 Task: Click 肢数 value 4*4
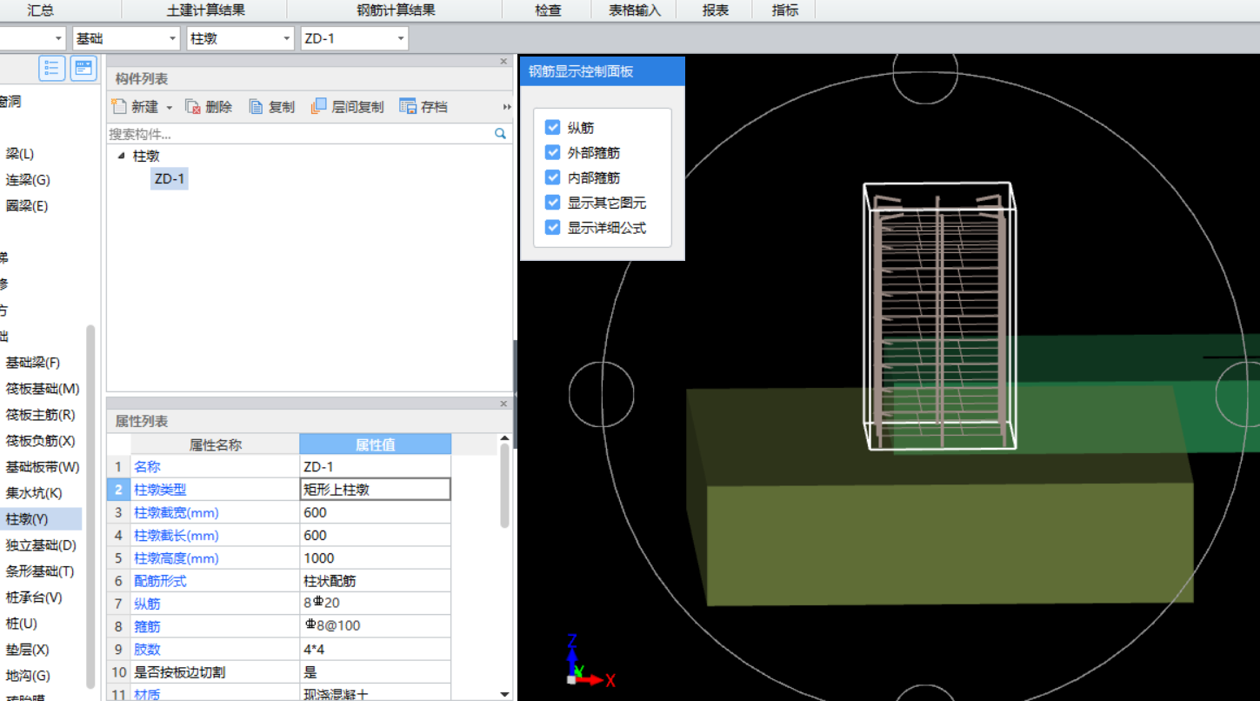pyautogui.click(x=376, y=649)
